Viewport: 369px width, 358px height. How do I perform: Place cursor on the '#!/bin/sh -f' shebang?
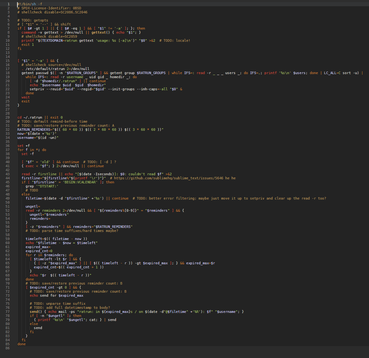pos(30,4)
